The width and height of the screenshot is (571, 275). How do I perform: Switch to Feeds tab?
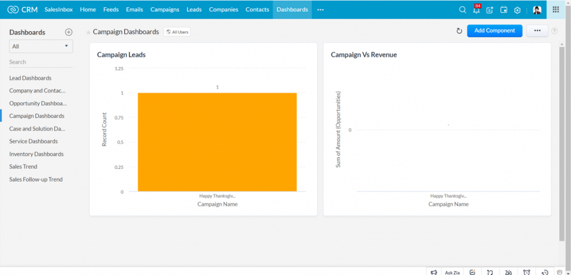pos(111,10)
